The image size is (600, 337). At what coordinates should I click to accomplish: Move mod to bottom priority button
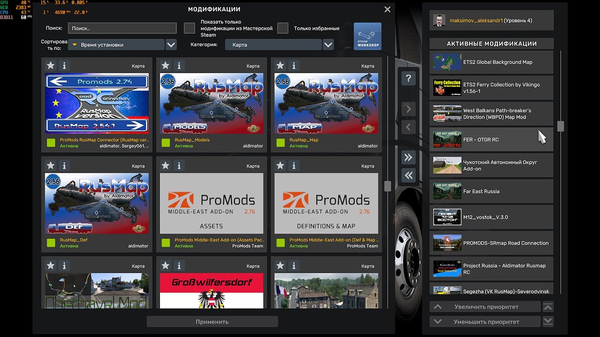coord(548,322)
